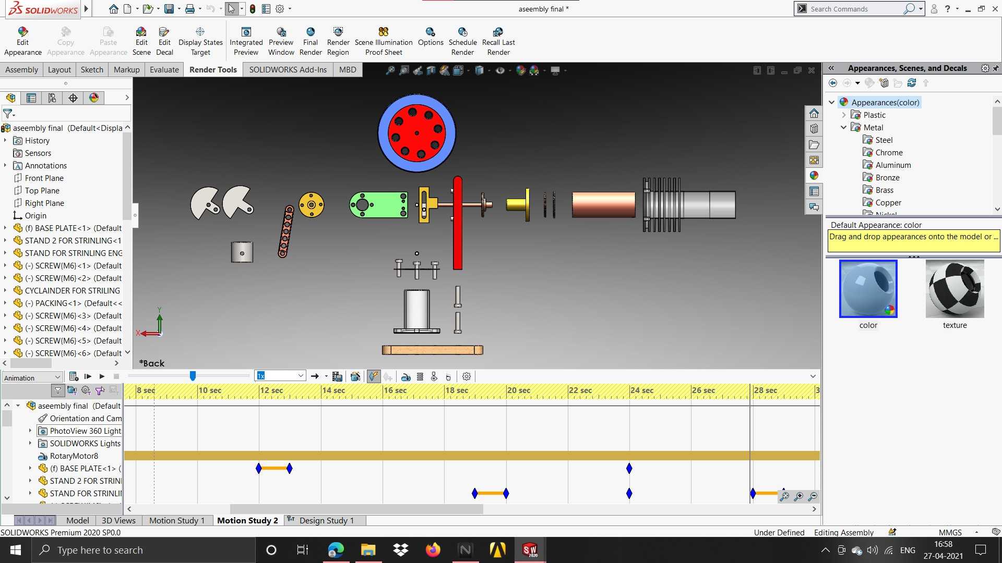Image resolution: width=1002 pixels, height=563 pixels.
Task: Click Recall Last Render
Action: pyautogui.click(x=498, y=41)
